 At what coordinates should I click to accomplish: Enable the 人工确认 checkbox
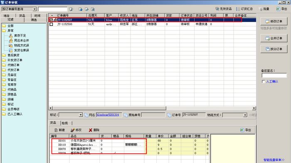[263, 81]
